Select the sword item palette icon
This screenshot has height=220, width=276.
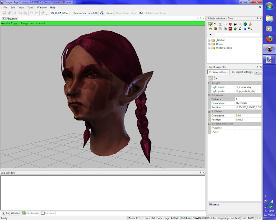tap(240, 24)
